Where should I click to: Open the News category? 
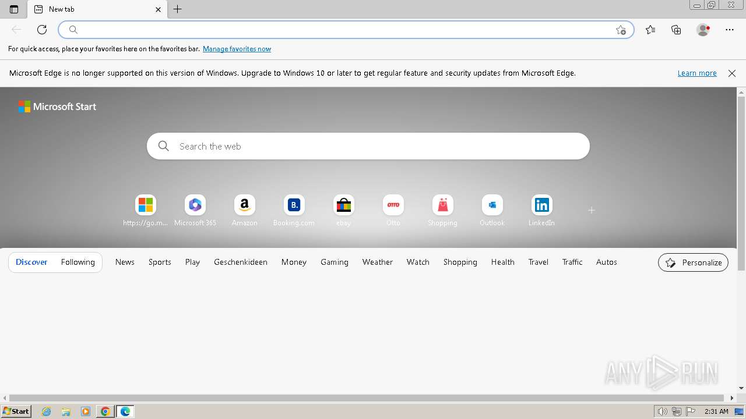click(x=125, y=262)
